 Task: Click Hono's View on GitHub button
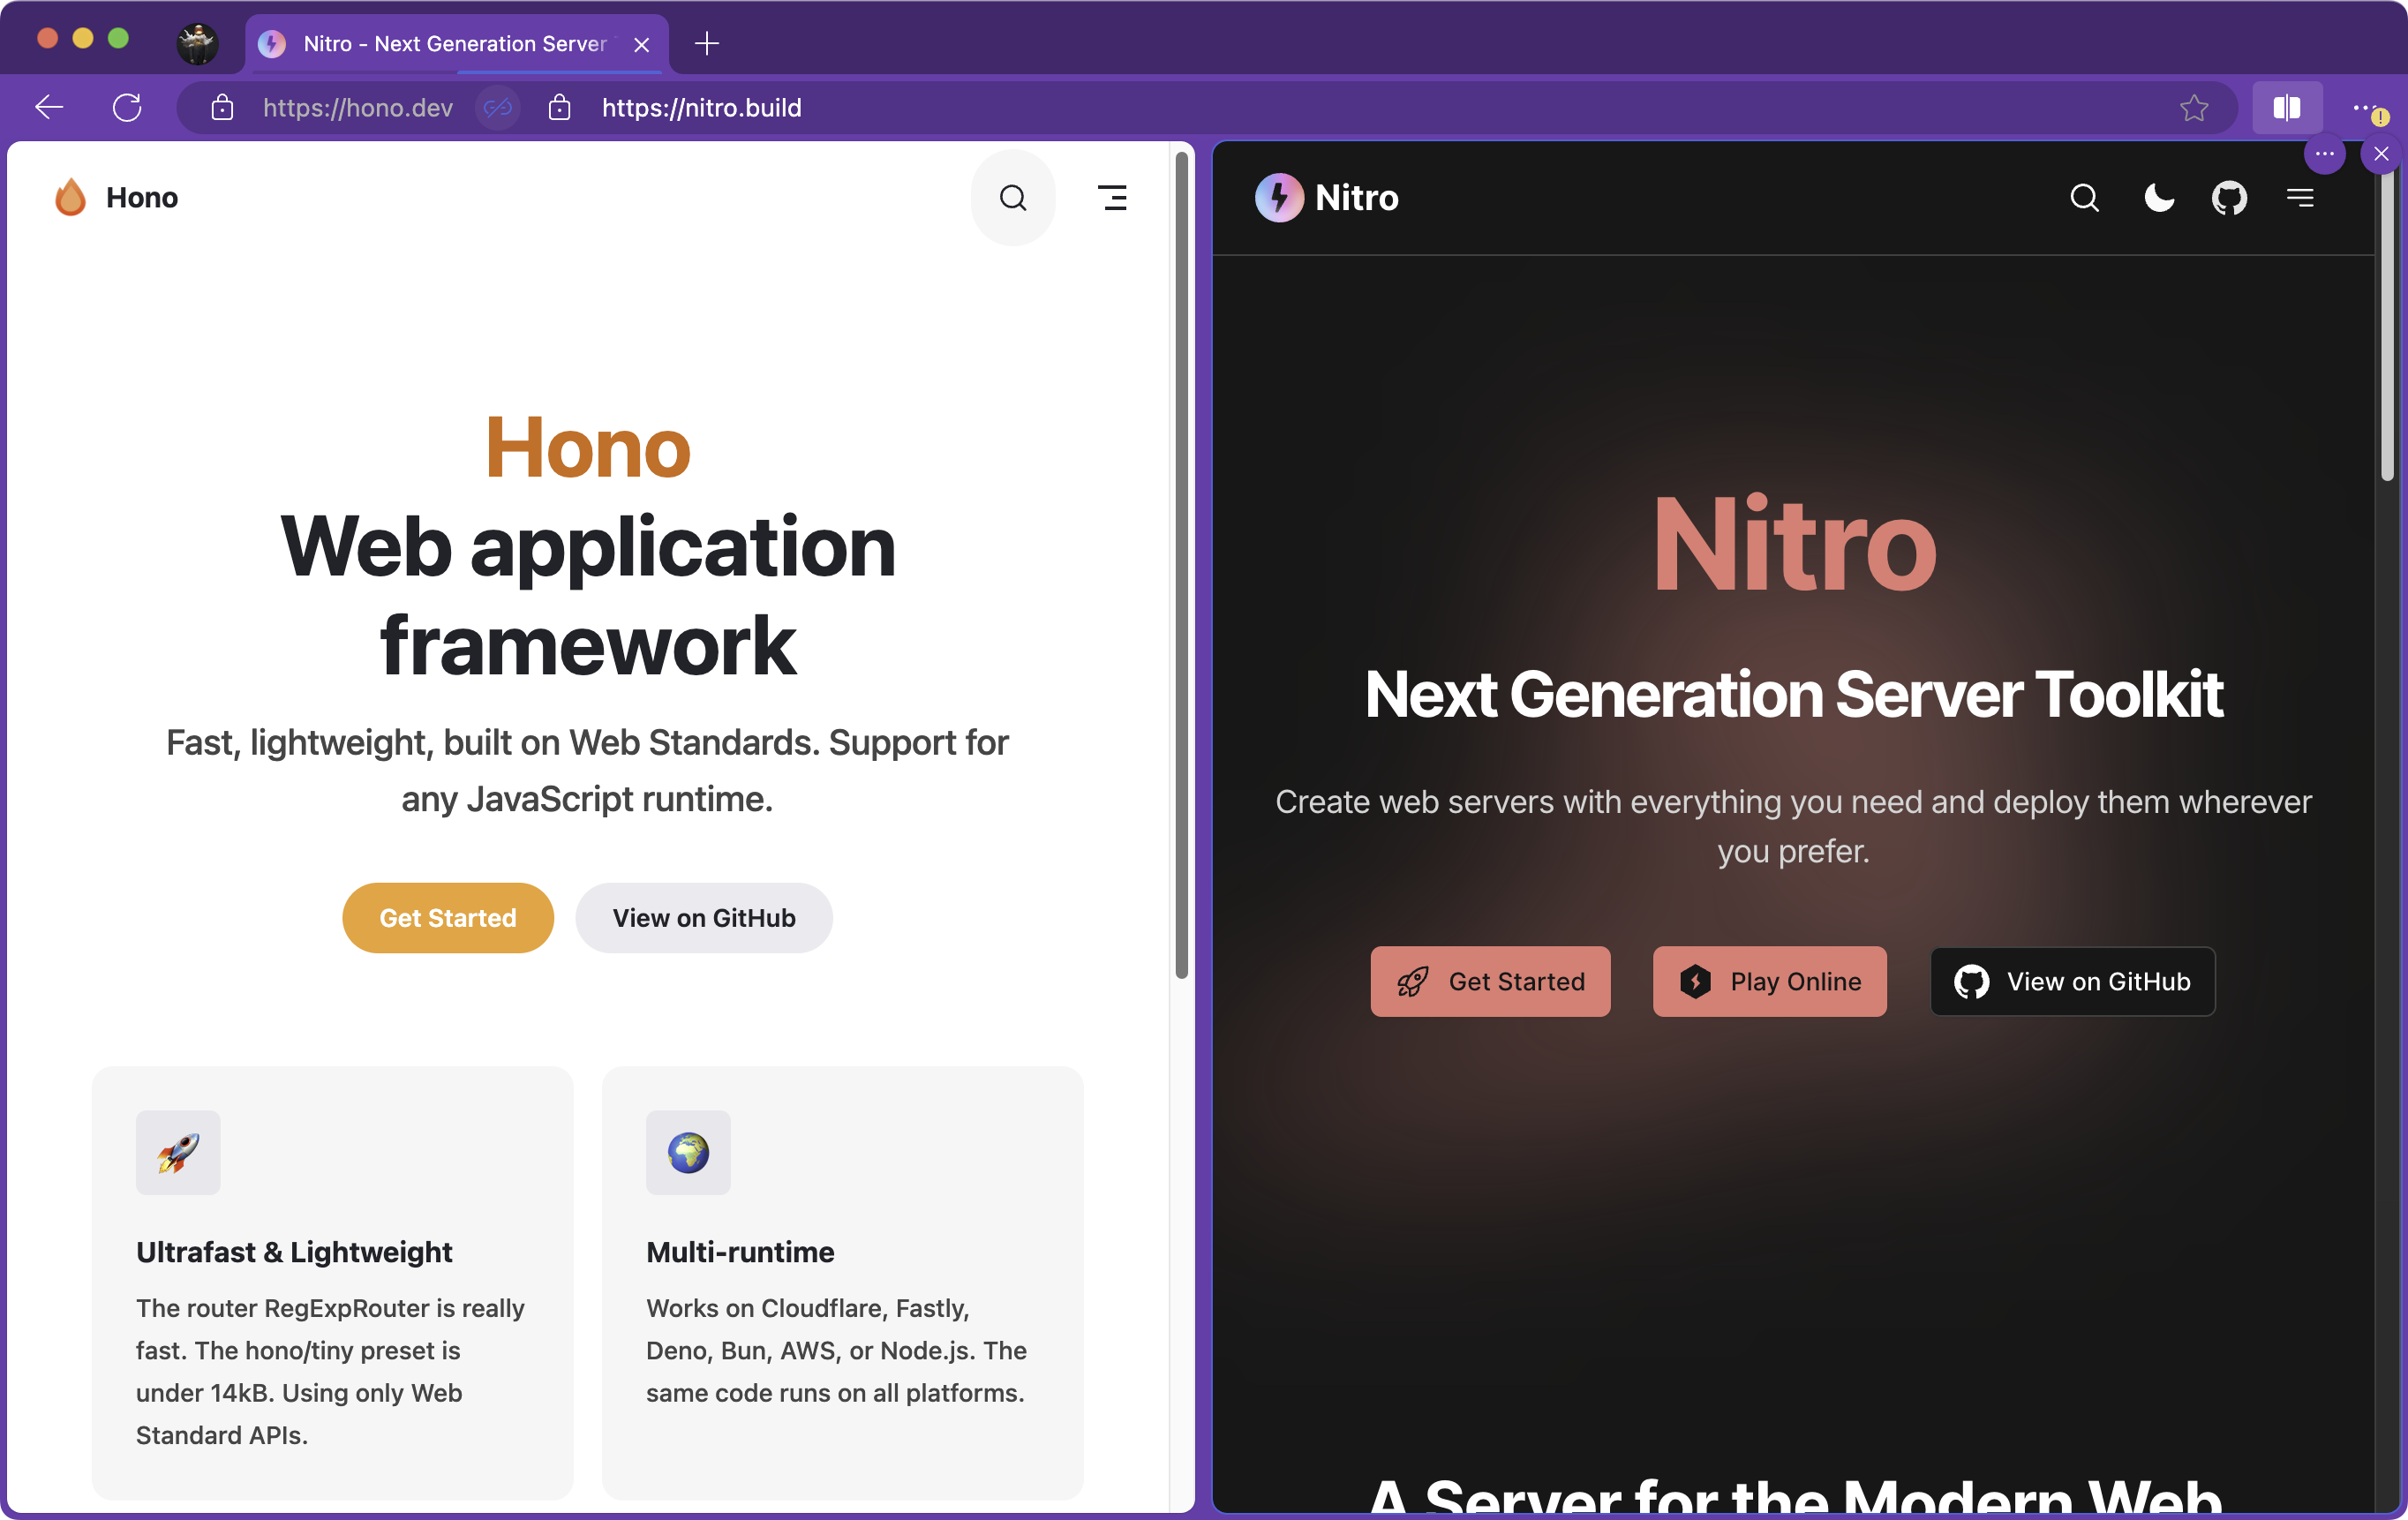(704, 917)
